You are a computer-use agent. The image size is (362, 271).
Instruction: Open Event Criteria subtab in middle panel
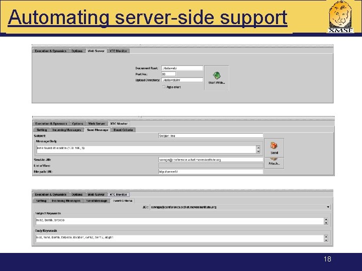pos(123,130)
